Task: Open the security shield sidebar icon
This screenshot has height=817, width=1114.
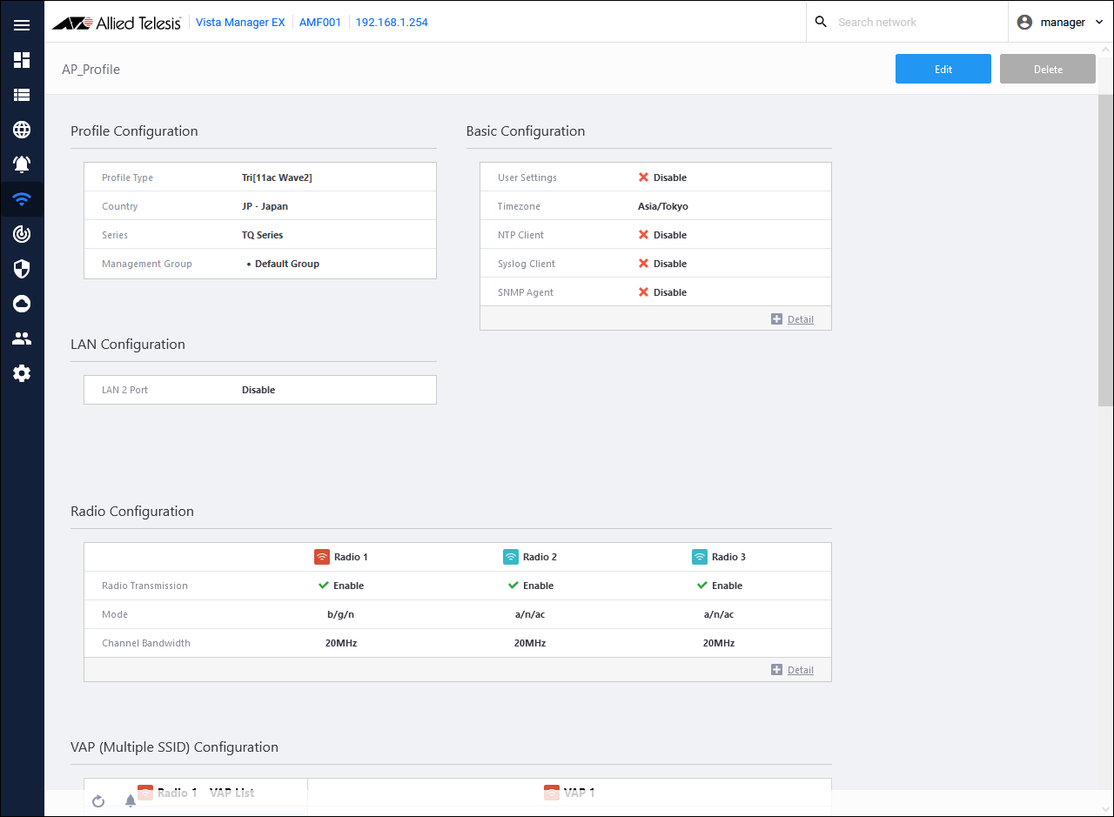Action: click(22, 269)
